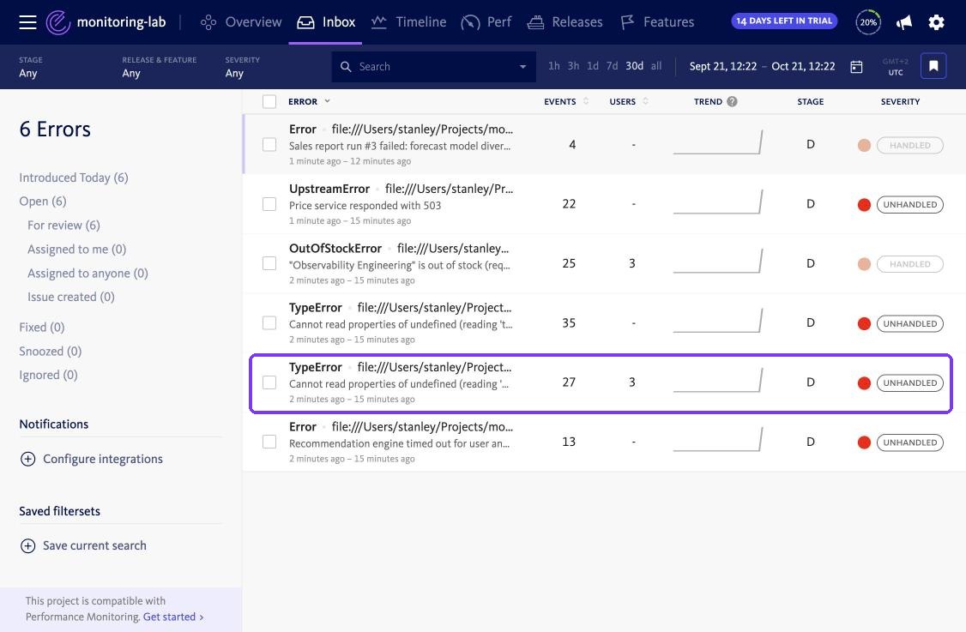Screen dimensions: 966x632
Task: Click the search magnifier icon
Action: click(347, 67)
